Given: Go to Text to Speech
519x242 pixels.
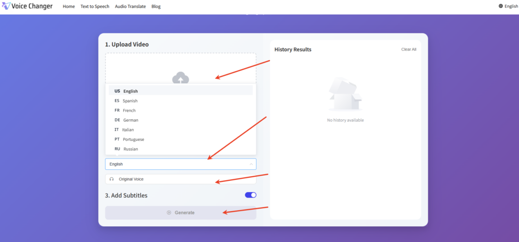Looking at the screenshot, I should 95,6.
